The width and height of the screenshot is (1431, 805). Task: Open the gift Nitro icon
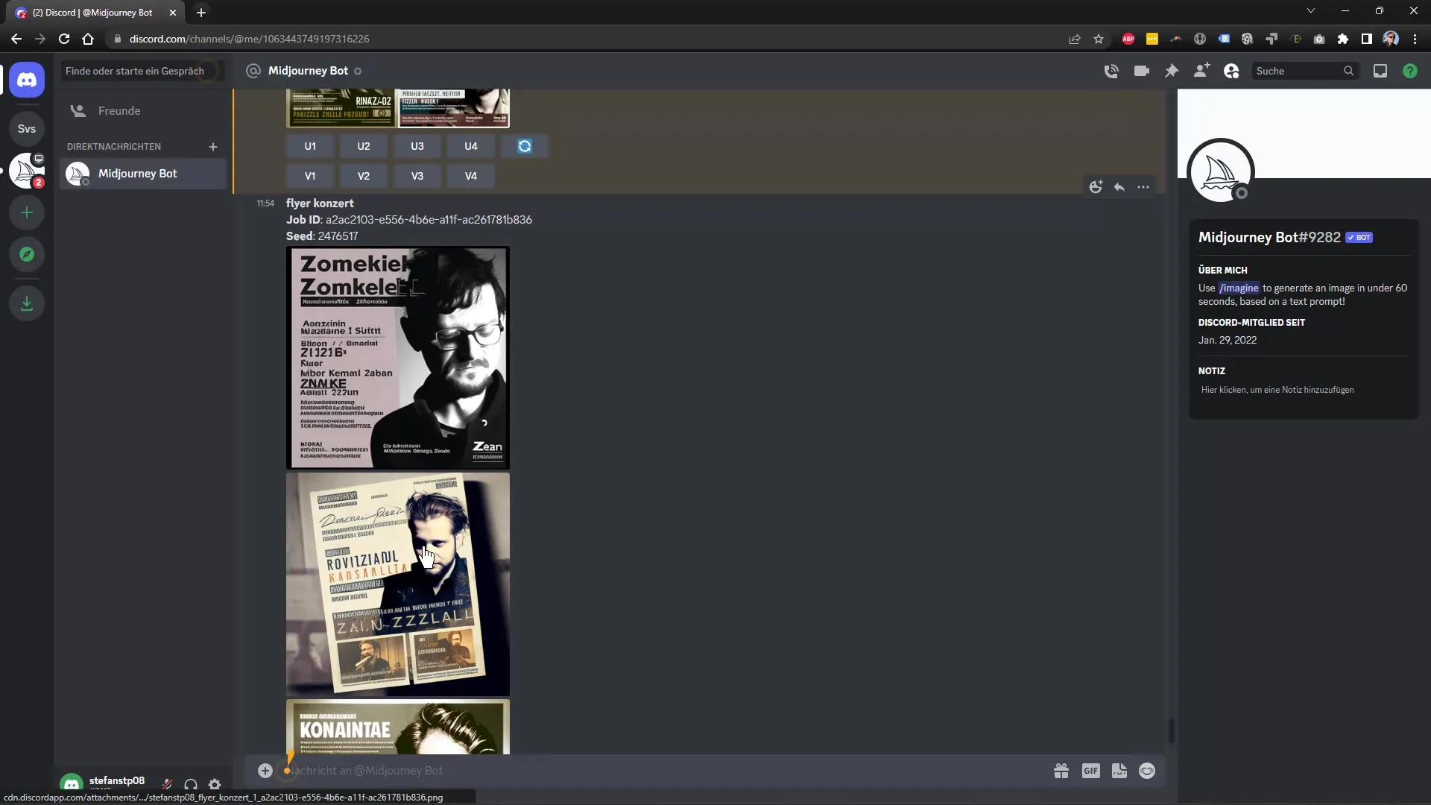(x=1061, y=771)
